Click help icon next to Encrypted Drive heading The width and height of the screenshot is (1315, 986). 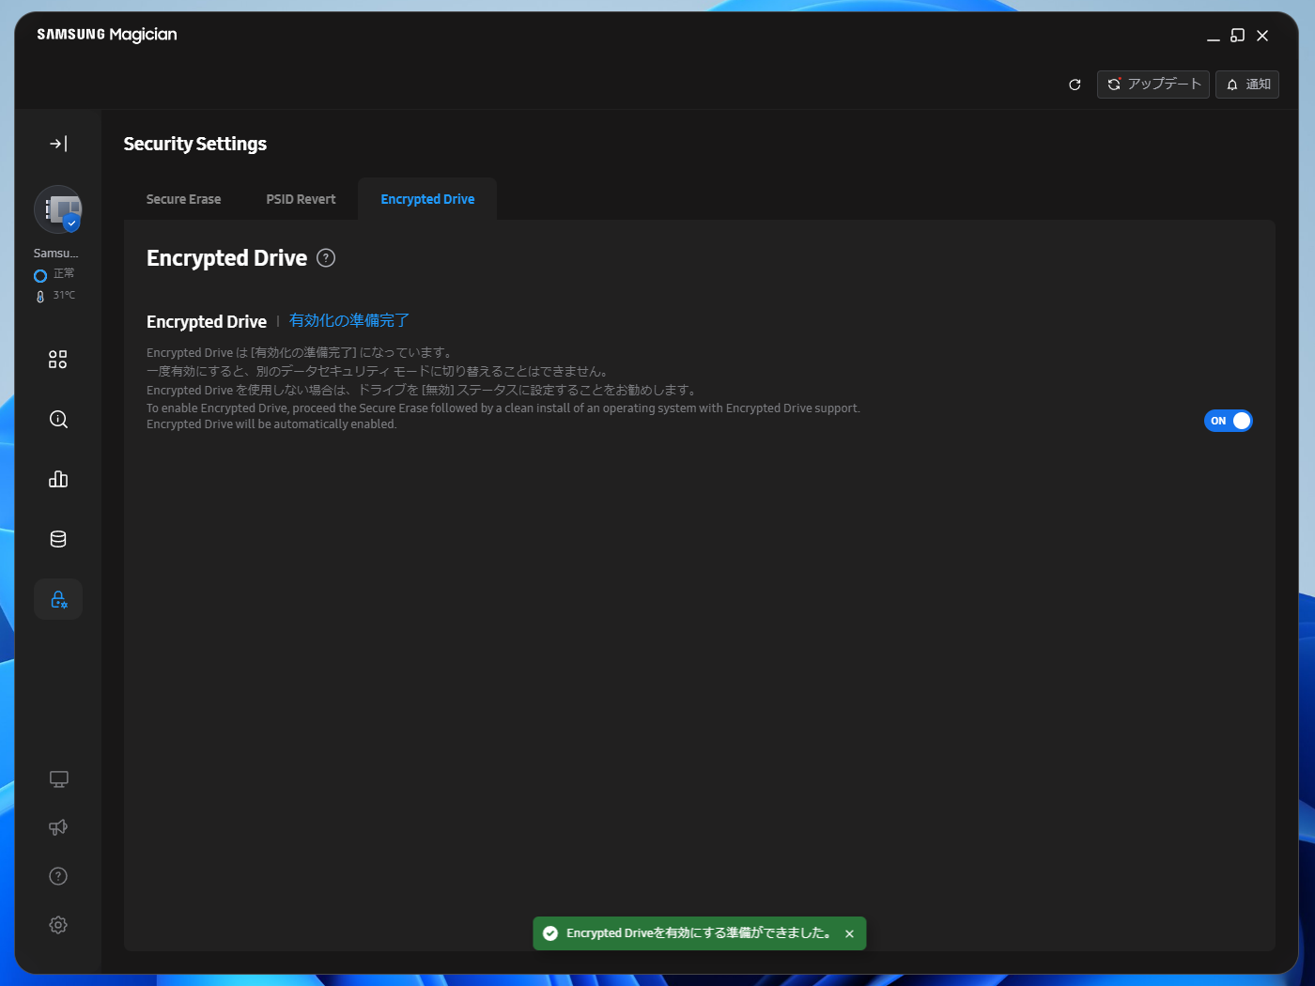(x=326, y=258)
